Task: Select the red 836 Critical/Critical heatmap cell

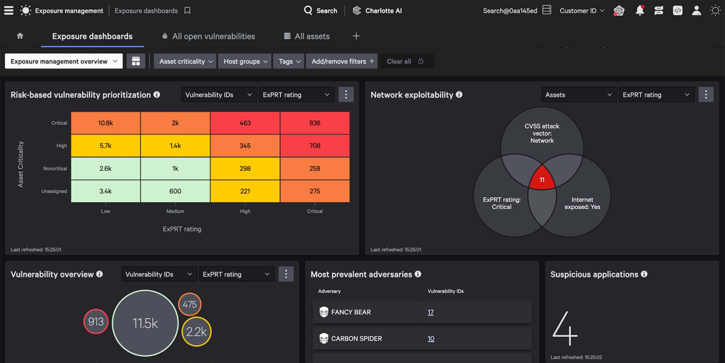Action: tap(315, 123)
